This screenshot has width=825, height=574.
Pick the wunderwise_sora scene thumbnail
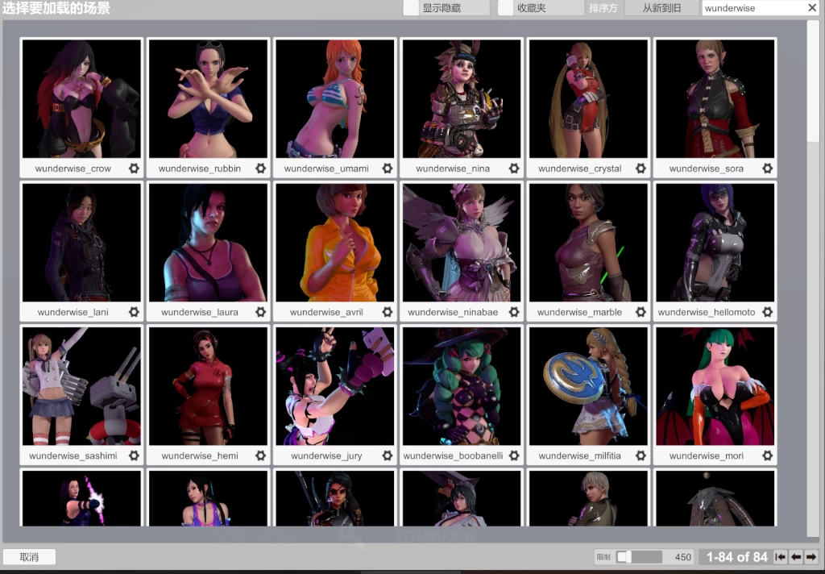click(715, 98)
